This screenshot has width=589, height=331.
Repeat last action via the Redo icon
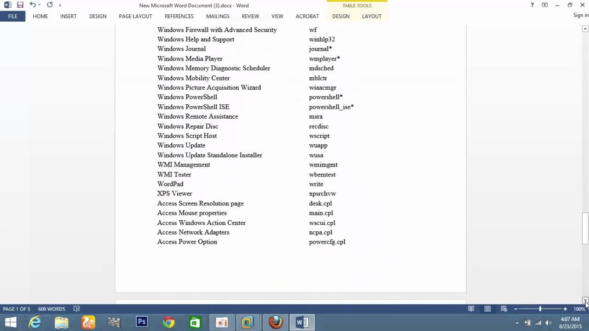point(50,5)
